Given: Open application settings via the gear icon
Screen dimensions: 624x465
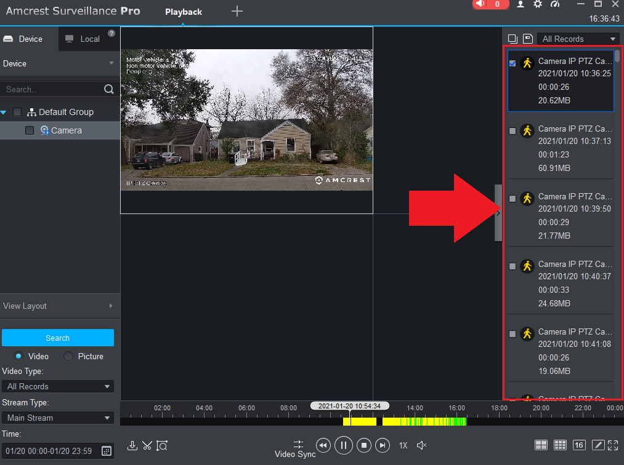Looking at the screenshot, I should pyautogui.click(x=538, y=4).
